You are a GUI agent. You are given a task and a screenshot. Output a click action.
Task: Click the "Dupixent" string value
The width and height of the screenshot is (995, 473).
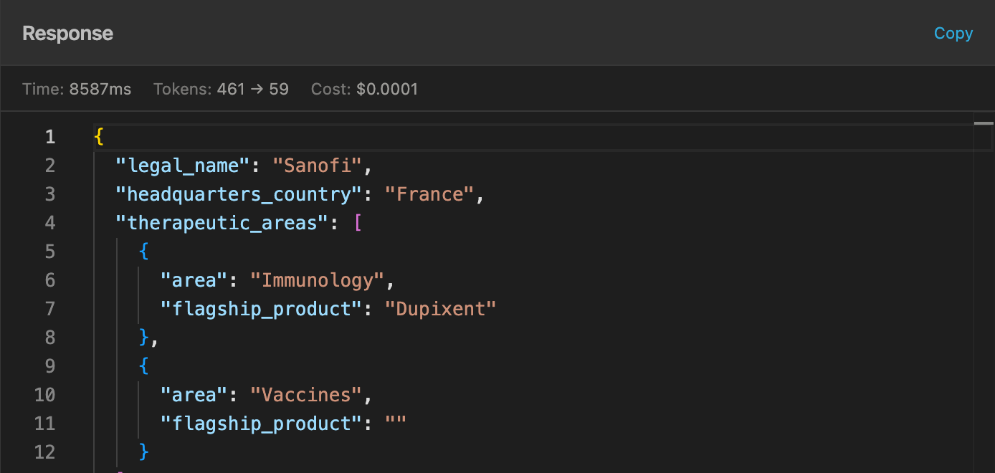(441, 309)
